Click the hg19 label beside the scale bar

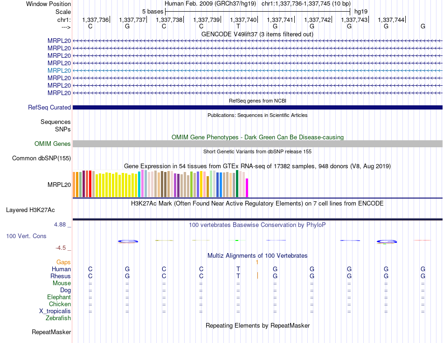click(361, 12)
